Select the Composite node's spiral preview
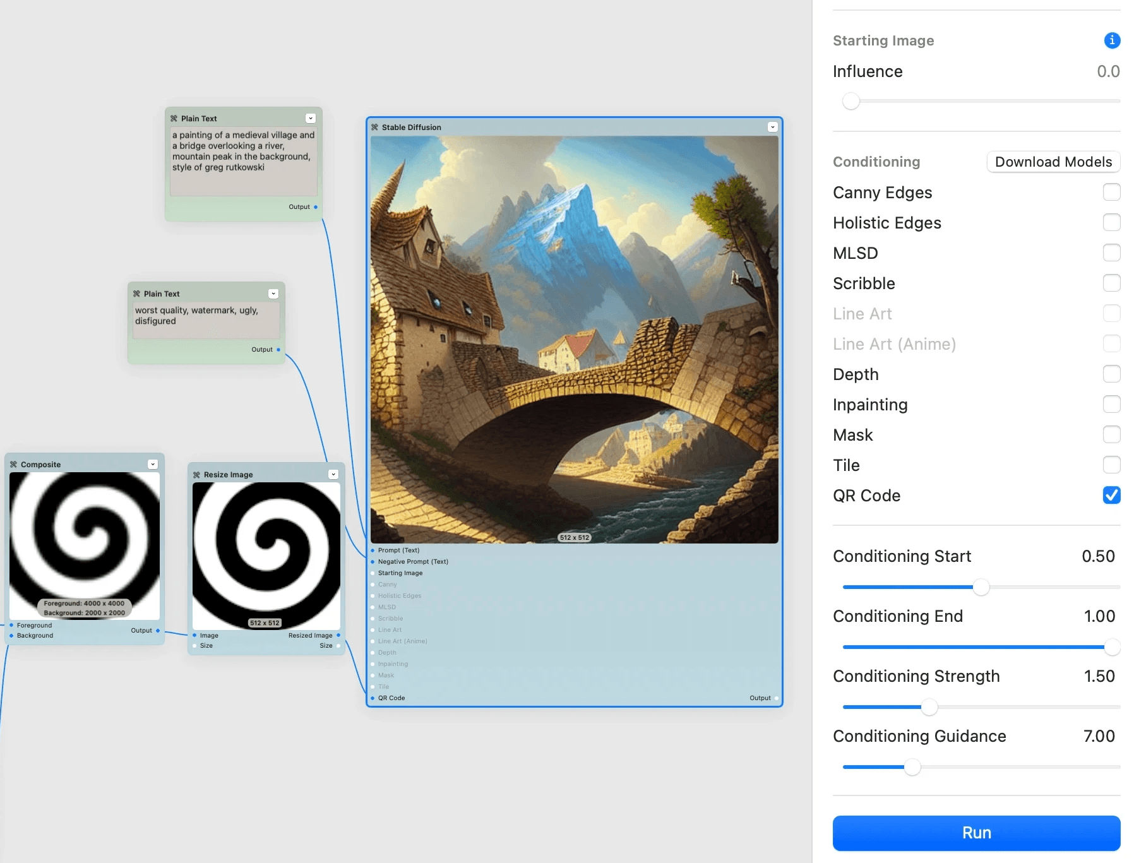1134x863 pixels. point(85,546)
